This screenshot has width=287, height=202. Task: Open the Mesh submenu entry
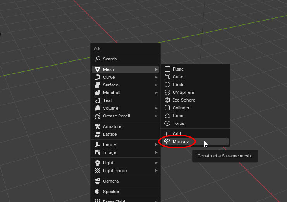point(125,69)
